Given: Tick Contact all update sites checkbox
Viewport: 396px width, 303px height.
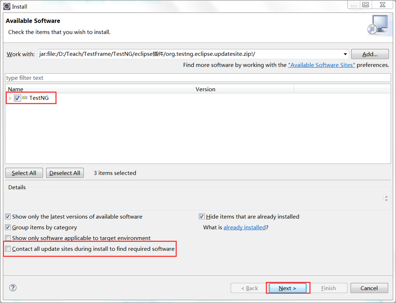Looking at the screenshot, I should [8, 249].
